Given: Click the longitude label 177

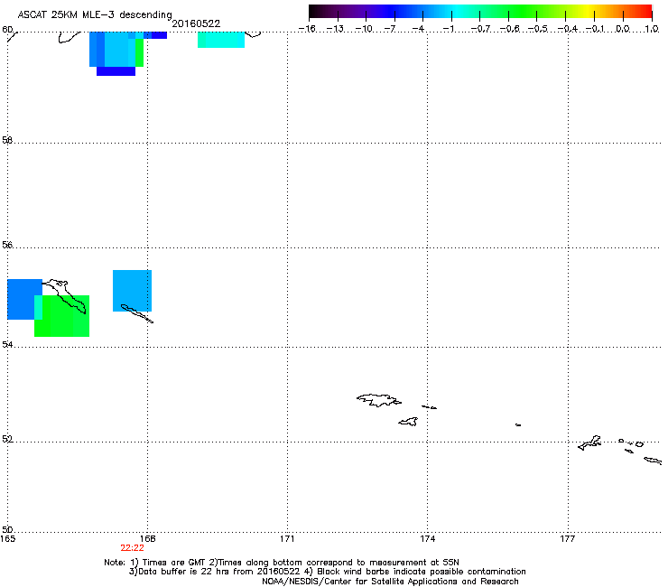Looking at the screenshot, I should (x=568, y=539).
